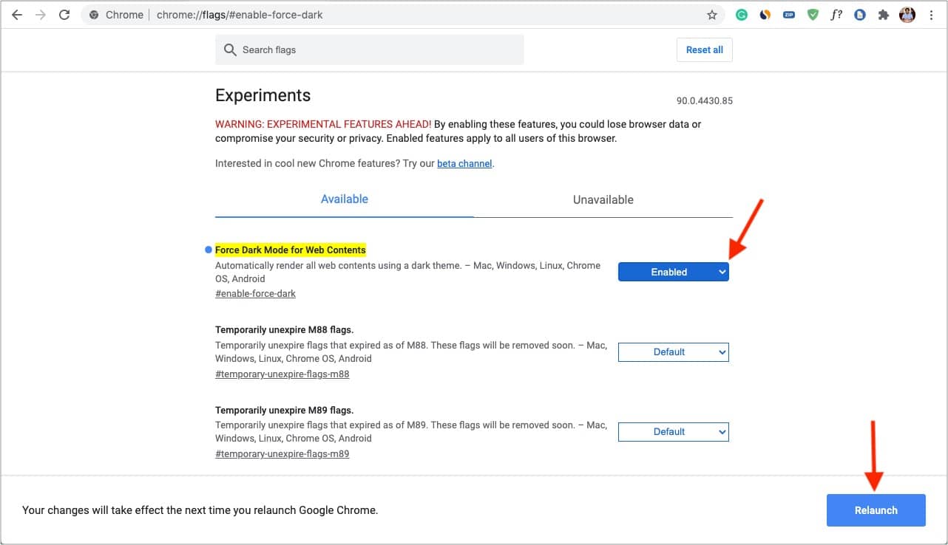Go forward to the next page
The image size is (948, 545).
pos(40,15)
